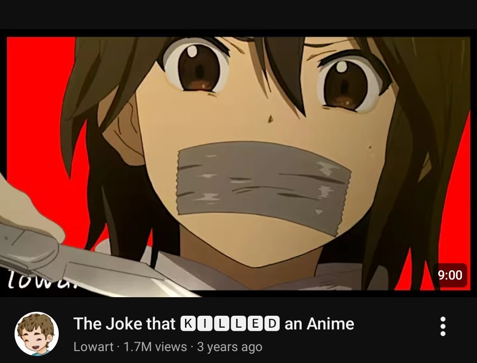Play video via the anime thumbnail
Image resolution: width=477 pixels, height=363 pixels.
[x=238, y=164]
